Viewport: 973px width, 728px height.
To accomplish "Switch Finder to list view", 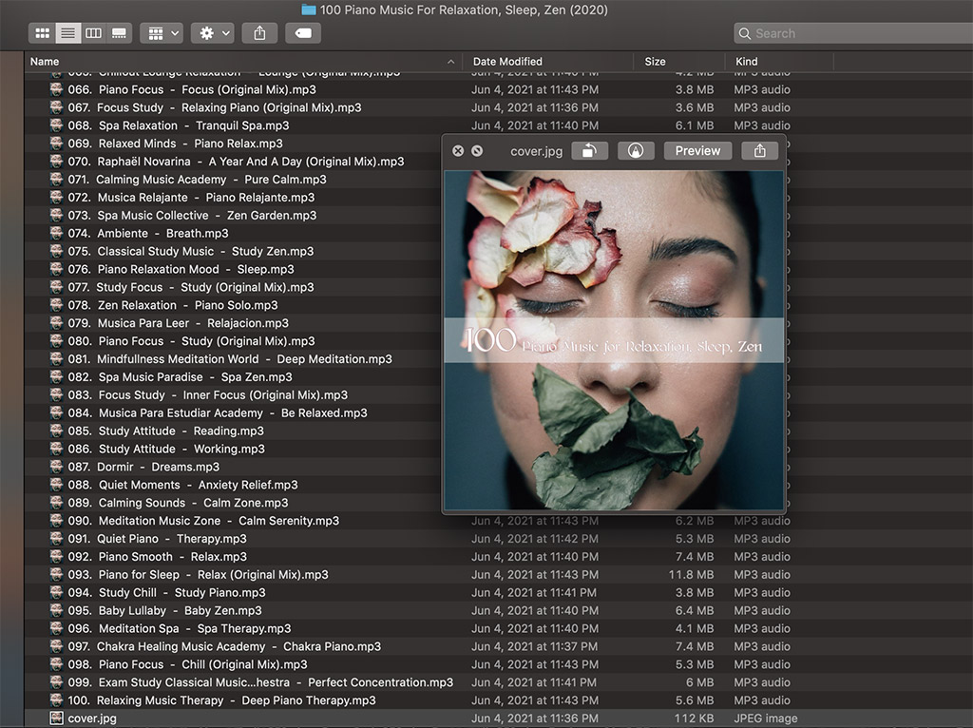I will (x=67, y=33).
